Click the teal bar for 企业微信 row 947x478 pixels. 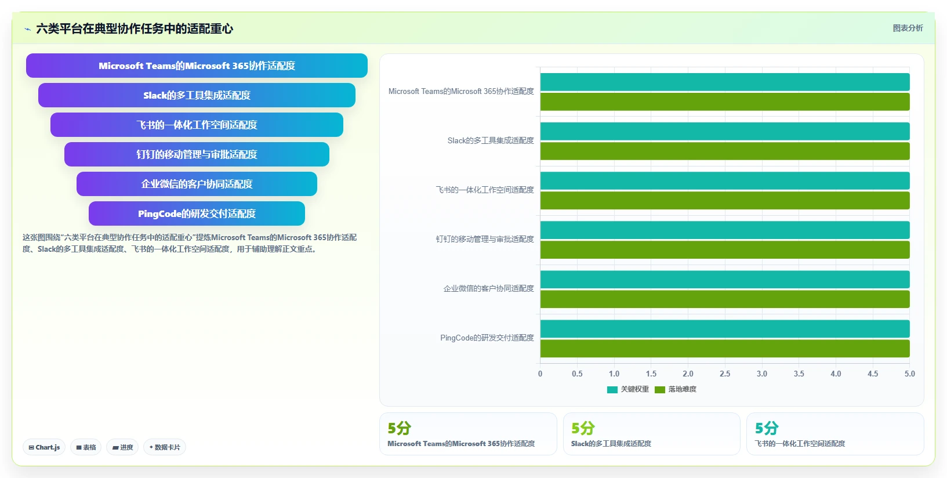[725, 279]
